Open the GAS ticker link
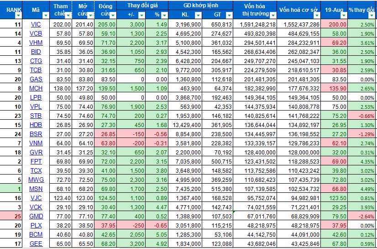377x249 pixels. (36, 79)
